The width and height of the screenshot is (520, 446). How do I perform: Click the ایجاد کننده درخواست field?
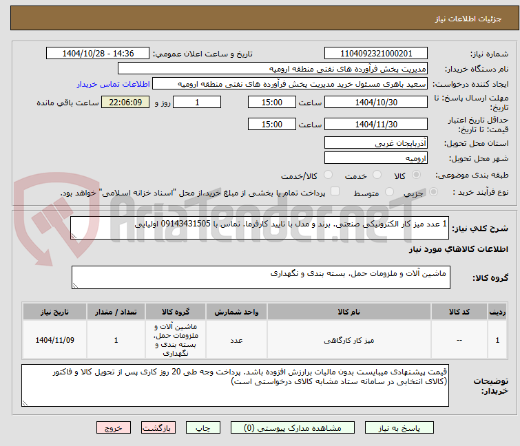(x=290, y=84)
